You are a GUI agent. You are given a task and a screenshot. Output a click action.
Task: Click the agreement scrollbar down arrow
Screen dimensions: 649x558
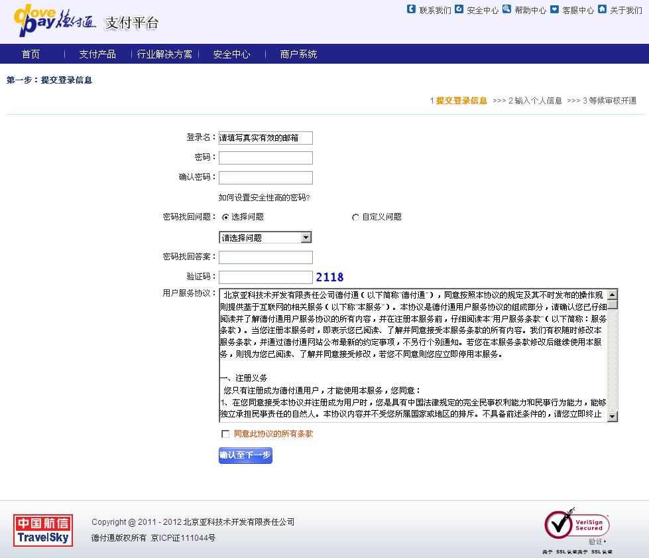(612, 416)
